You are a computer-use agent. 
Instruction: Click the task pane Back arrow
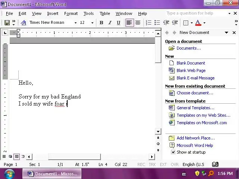click(x=167, y=32)
